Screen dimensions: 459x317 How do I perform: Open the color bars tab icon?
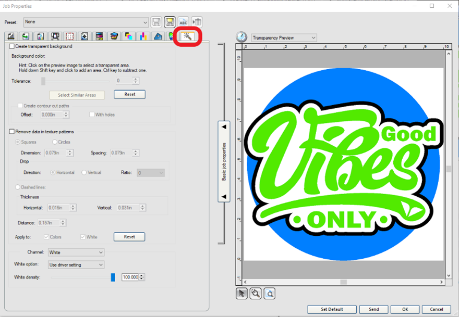click(x=99, y=36)
